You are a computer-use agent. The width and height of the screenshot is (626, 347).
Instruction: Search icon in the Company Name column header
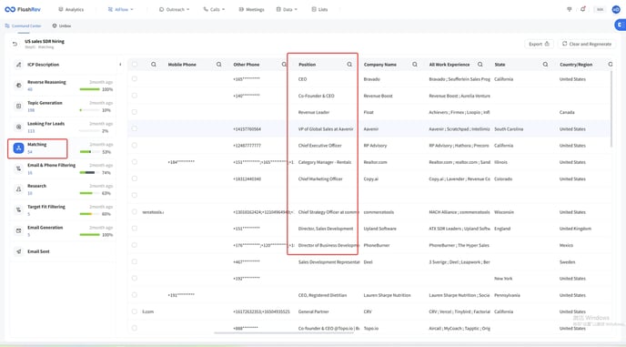(x=415, y=65)
